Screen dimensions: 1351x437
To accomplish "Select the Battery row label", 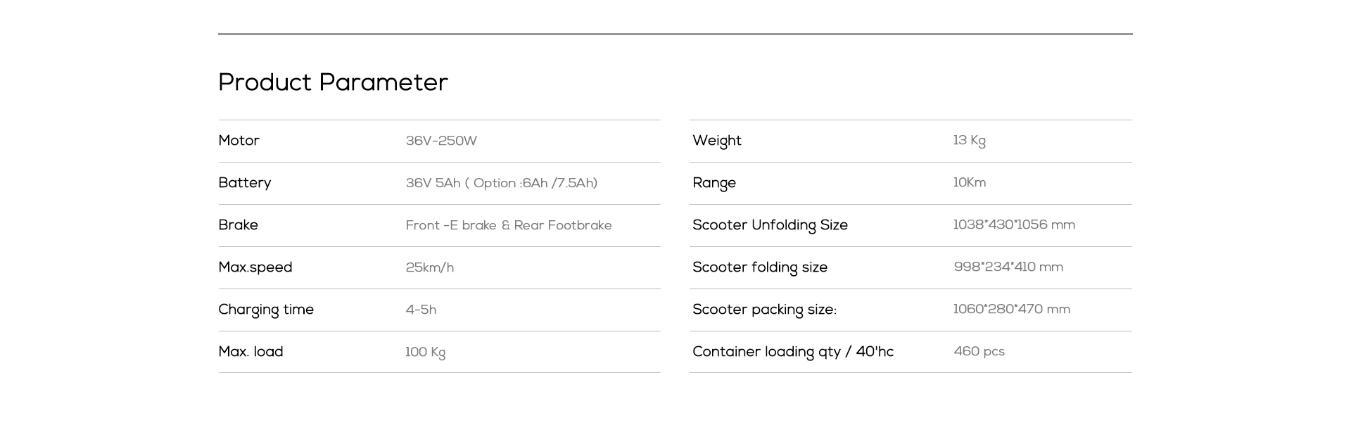I will tap(245, 183).
